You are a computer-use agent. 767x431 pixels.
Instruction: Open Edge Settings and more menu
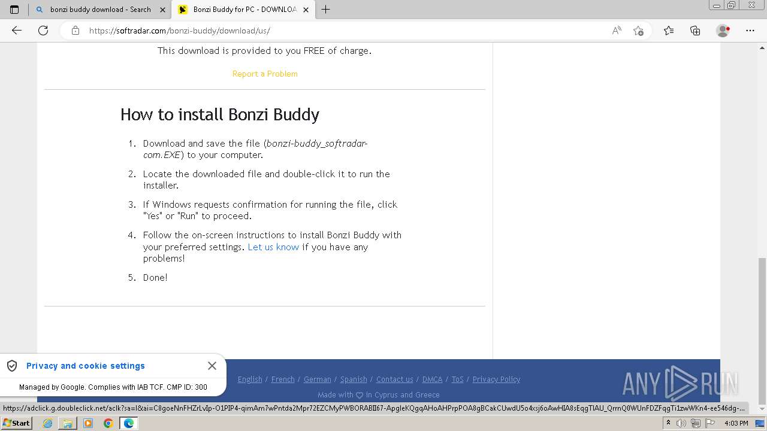tap(750, 31)
